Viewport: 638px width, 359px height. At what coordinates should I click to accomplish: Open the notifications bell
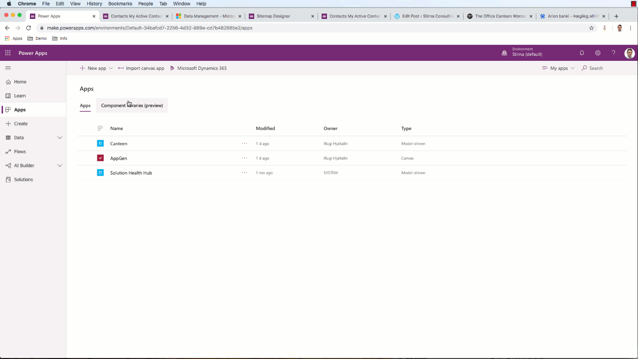coord(582,53)
